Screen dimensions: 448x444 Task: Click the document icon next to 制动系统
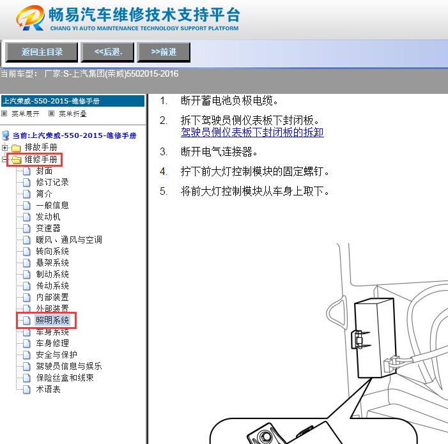pos(27,275)
